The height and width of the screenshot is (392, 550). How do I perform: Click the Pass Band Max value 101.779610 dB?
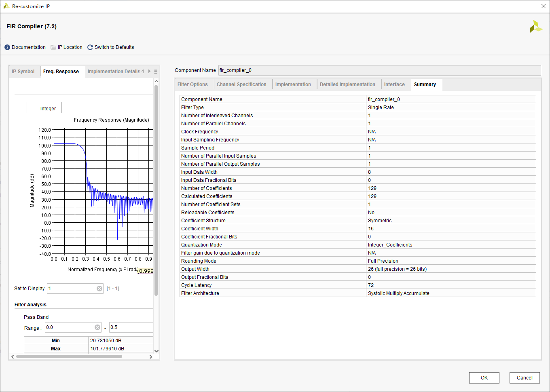[107, 349]
